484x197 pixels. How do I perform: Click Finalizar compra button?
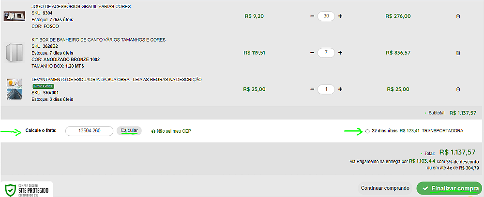point(449,188)
